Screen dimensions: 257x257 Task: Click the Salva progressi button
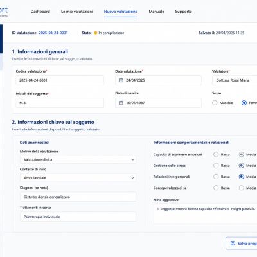pyautogui.click(x=242, y=244)
